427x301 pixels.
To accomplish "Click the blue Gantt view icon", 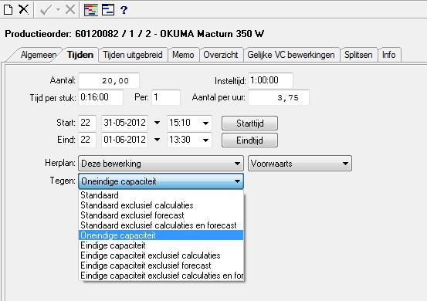I will pos(108,10).
